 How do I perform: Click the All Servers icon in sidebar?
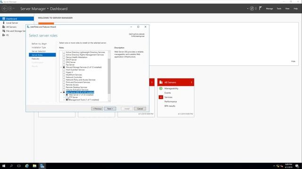tap(4, 27)
